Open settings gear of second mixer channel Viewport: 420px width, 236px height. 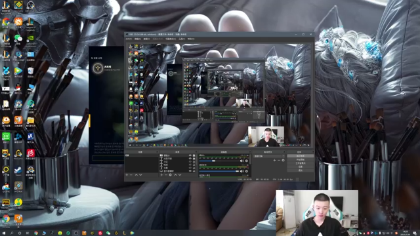click(x=247, y=171)
